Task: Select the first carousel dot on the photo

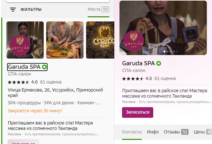Action: 164,52
